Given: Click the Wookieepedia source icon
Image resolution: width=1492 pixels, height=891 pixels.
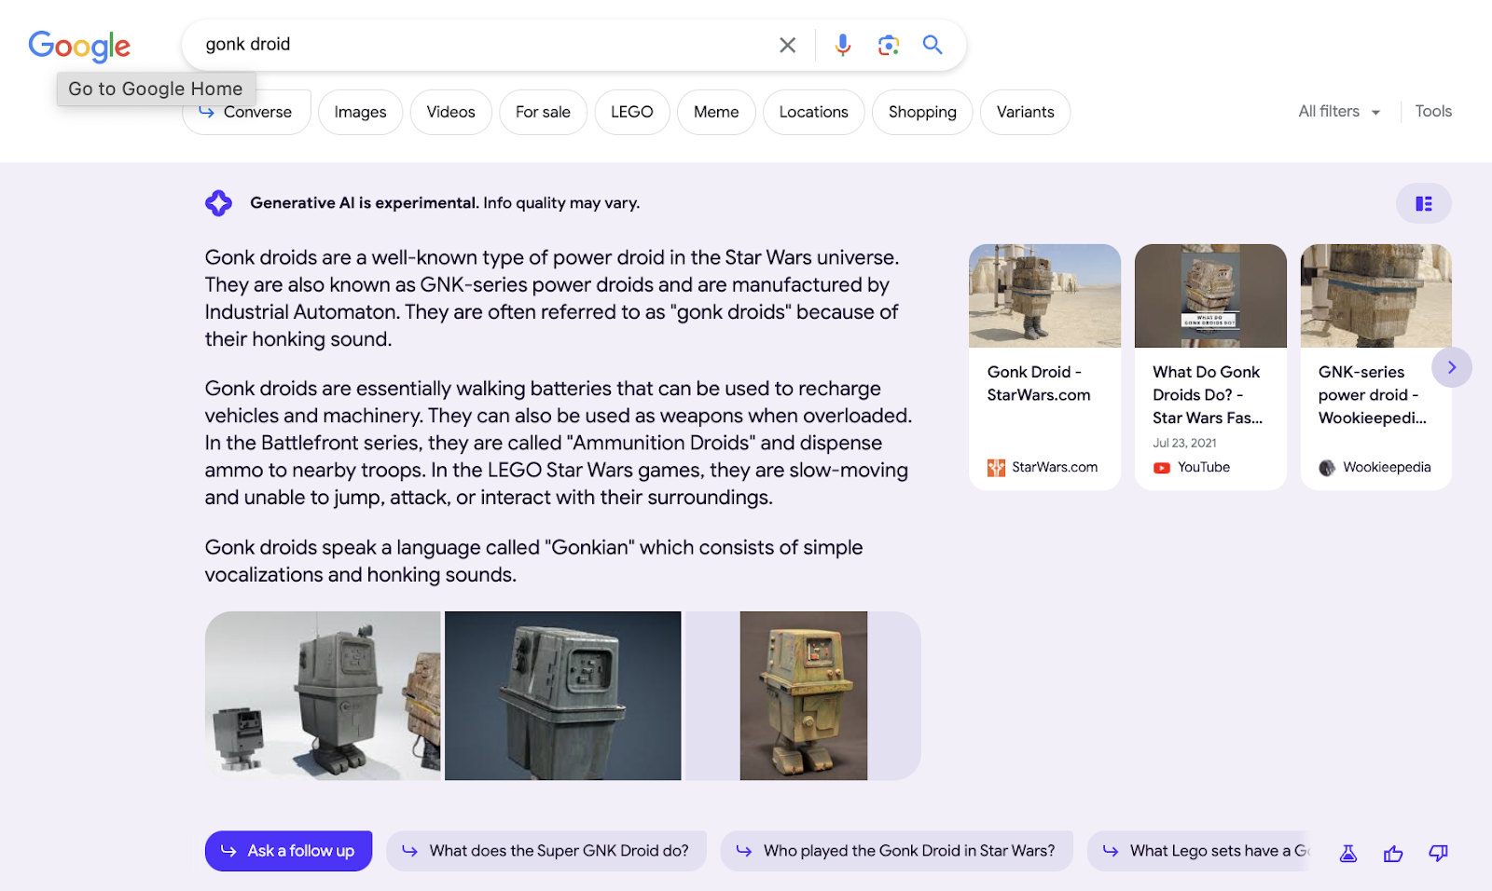Looking at the screenshot, I should [1327, 468].
